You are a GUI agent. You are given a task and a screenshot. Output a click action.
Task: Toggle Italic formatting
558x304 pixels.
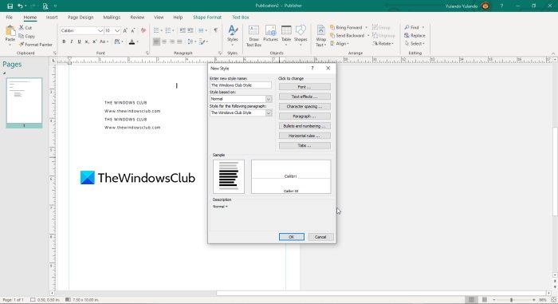(x=71, y=41)
